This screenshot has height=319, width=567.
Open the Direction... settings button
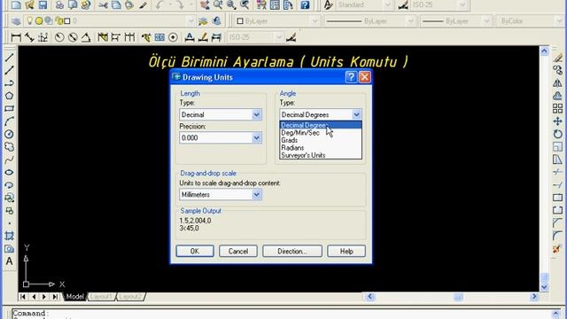[292, 251]
